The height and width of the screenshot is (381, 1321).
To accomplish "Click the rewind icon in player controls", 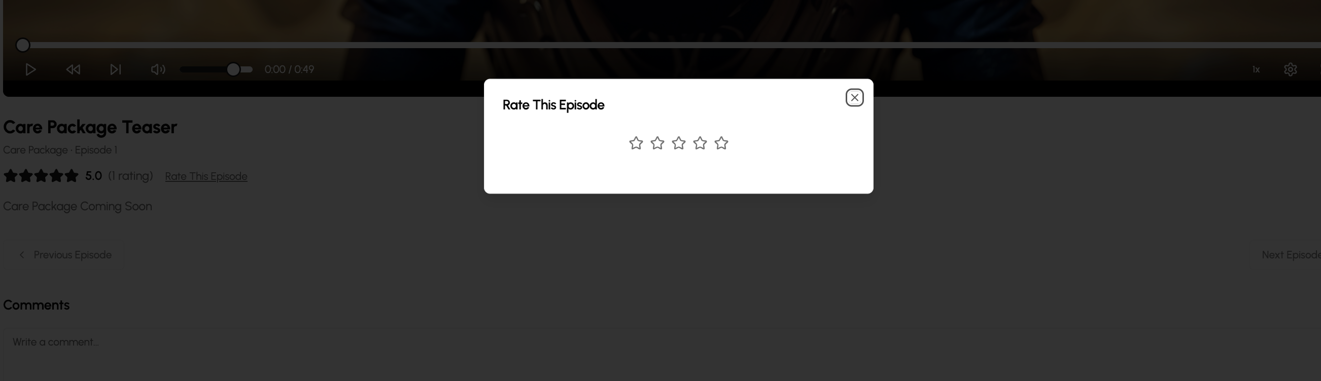I will coord(74,69).
